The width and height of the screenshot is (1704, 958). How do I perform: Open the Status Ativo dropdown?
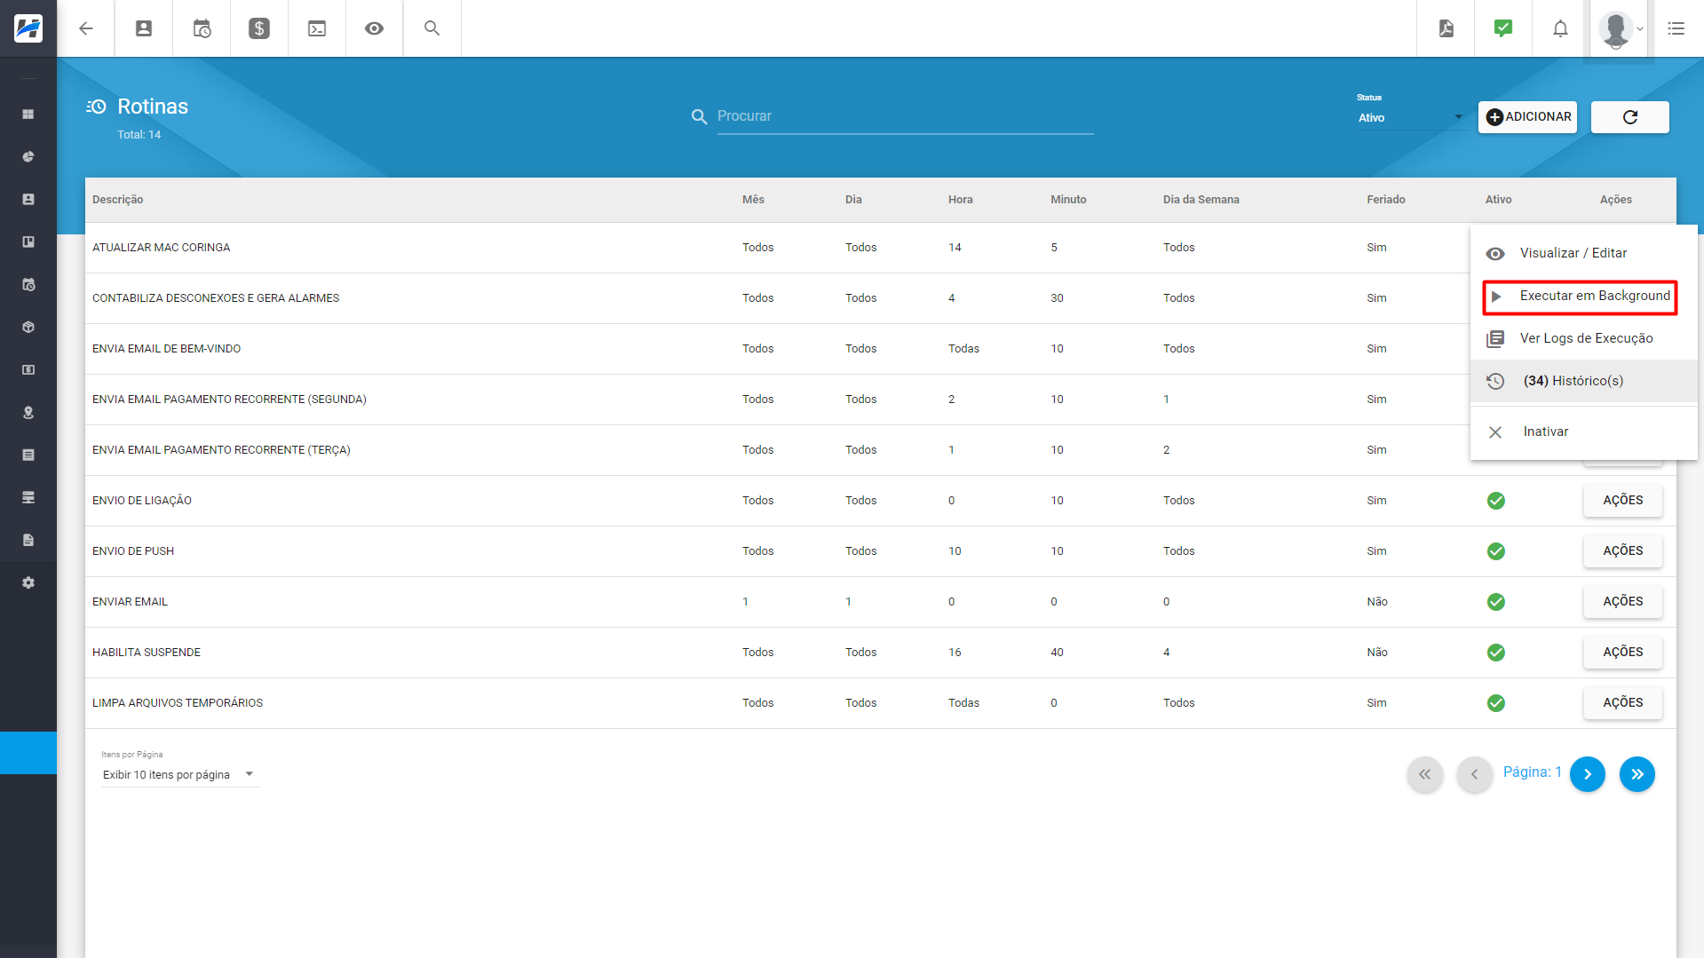point(1410,117)
